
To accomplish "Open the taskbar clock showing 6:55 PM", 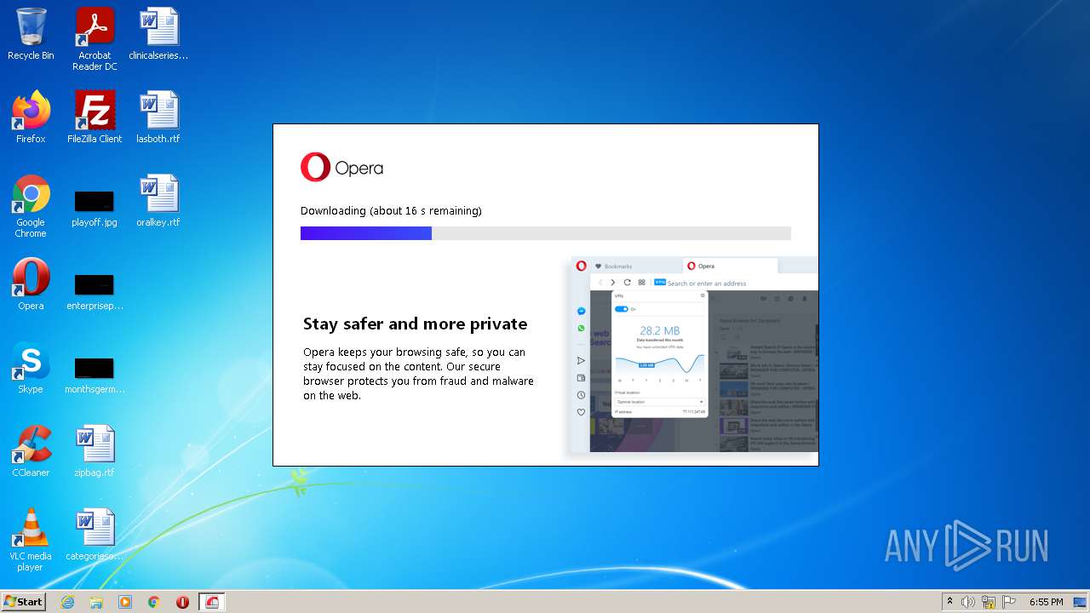I will pos(1047,602).
